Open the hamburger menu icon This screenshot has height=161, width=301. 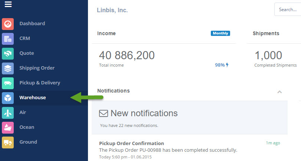tap(8, 4)
